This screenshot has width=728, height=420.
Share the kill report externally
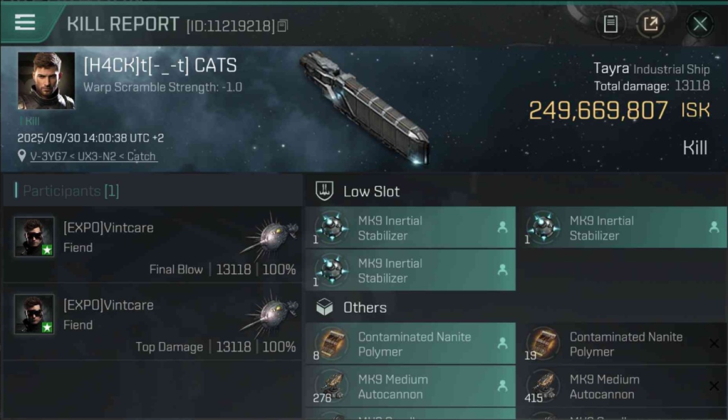tap(650, 24)
